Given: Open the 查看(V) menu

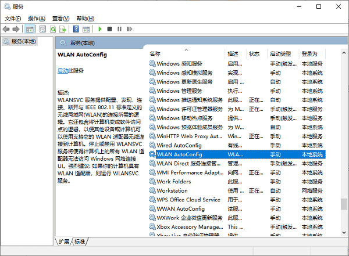Looking at the screenshot, I should pyautogui.click(x=62, y=19).
